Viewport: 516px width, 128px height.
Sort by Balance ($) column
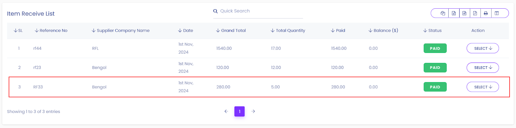point(383,30)
